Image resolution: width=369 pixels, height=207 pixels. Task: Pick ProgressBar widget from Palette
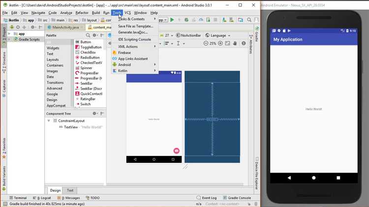click(x=89, y=73)
